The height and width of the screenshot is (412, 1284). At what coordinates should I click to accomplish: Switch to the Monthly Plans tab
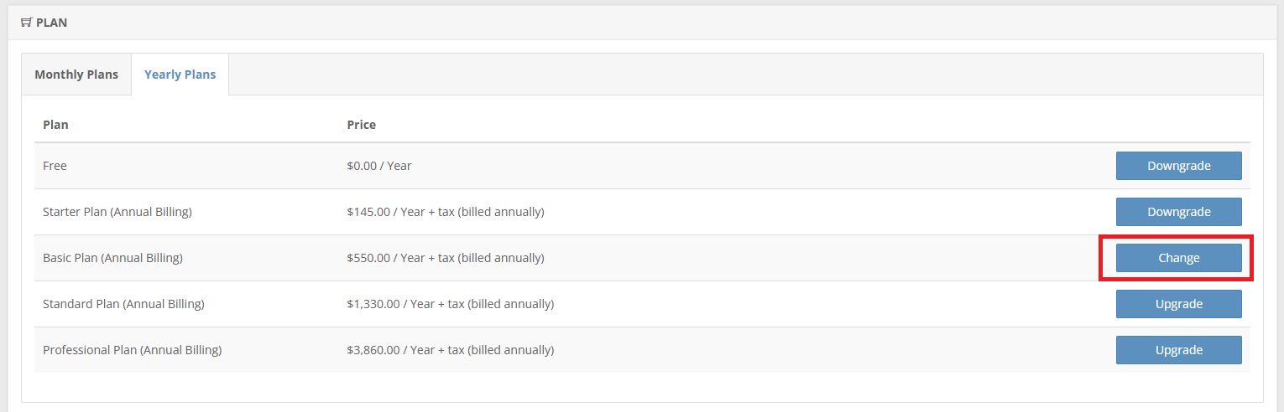(76, 75)
